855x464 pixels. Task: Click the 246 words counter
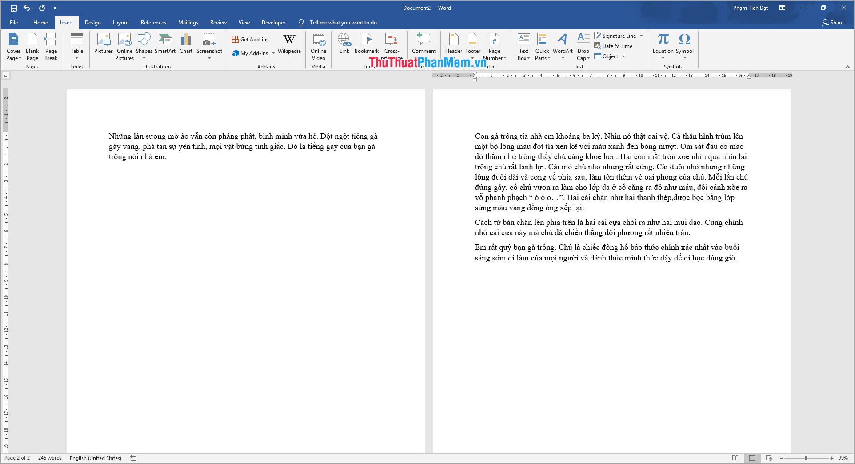50,458
